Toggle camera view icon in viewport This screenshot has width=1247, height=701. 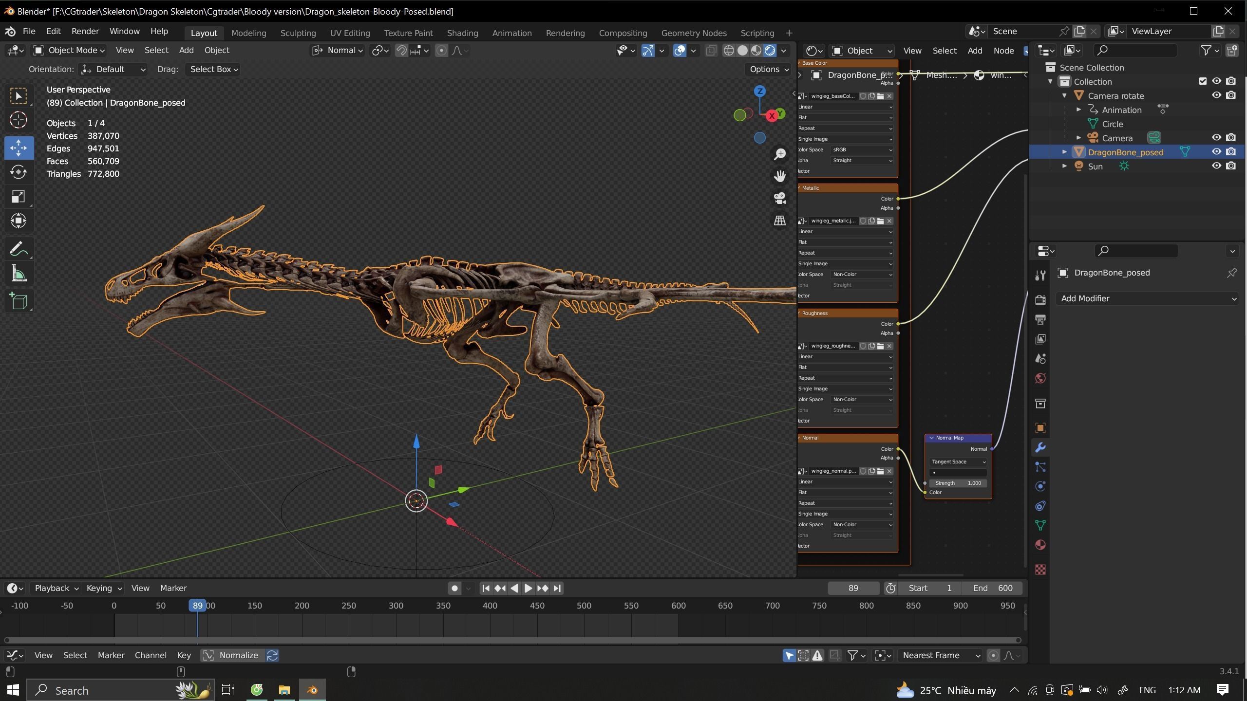click(780, 198)
